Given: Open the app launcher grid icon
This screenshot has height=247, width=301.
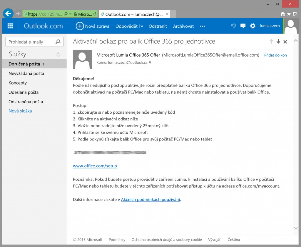Looking at the screenshot, I should coord(10,26).
